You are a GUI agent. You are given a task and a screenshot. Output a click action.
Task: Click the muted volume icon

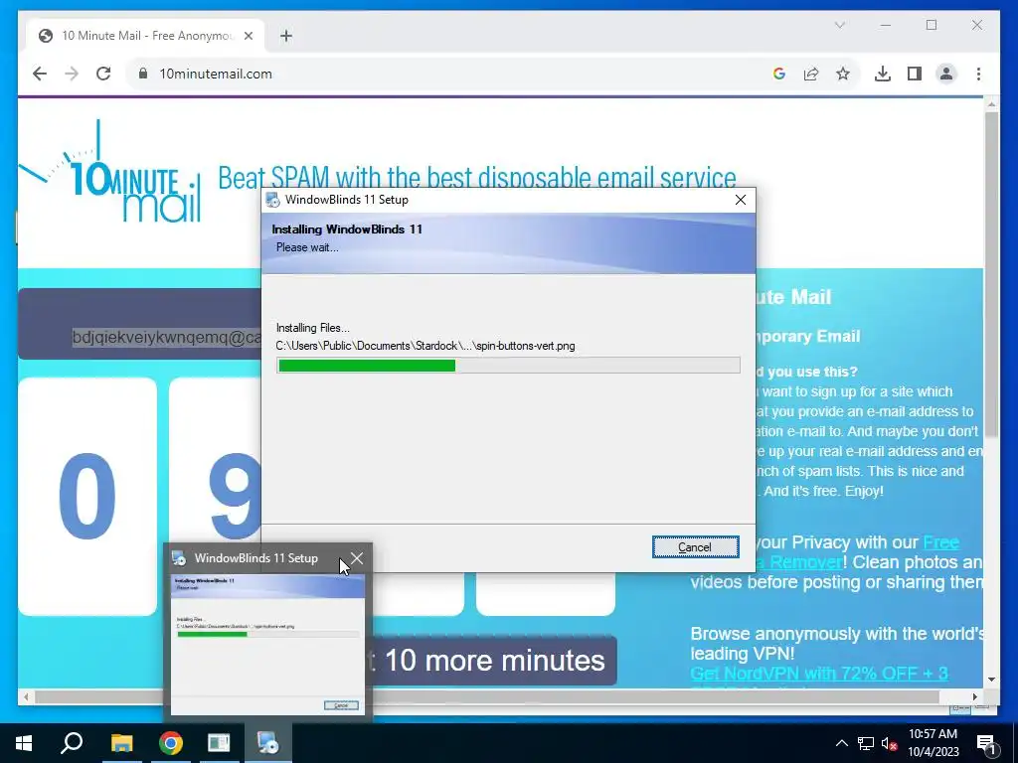(x=889, y=743)
